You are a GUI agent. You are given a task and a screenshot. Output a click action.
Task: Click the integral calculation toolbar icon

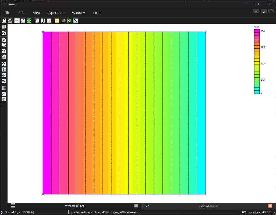(43, 21)
